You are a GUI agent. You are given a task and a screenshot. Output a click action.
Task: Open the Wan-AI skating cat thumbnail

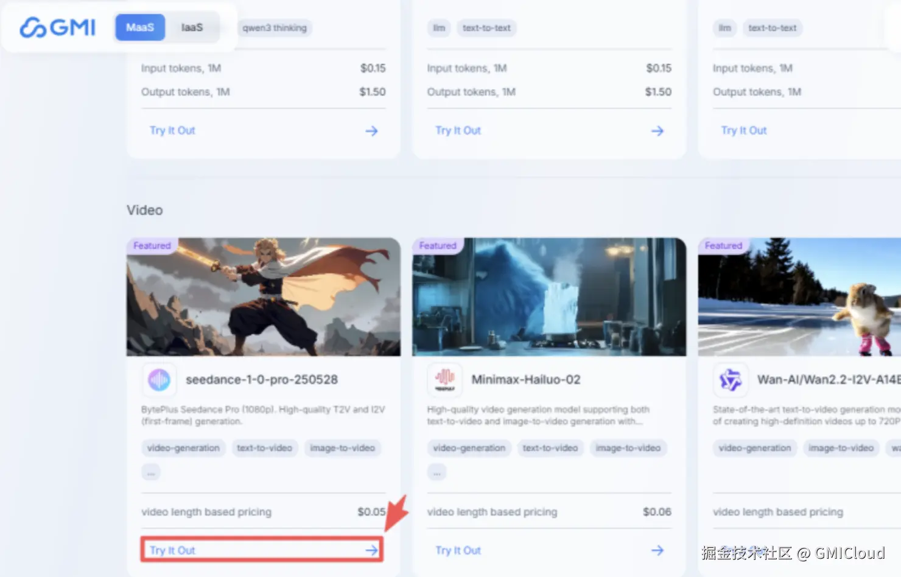pyautogui.click(x=799, y=297)
